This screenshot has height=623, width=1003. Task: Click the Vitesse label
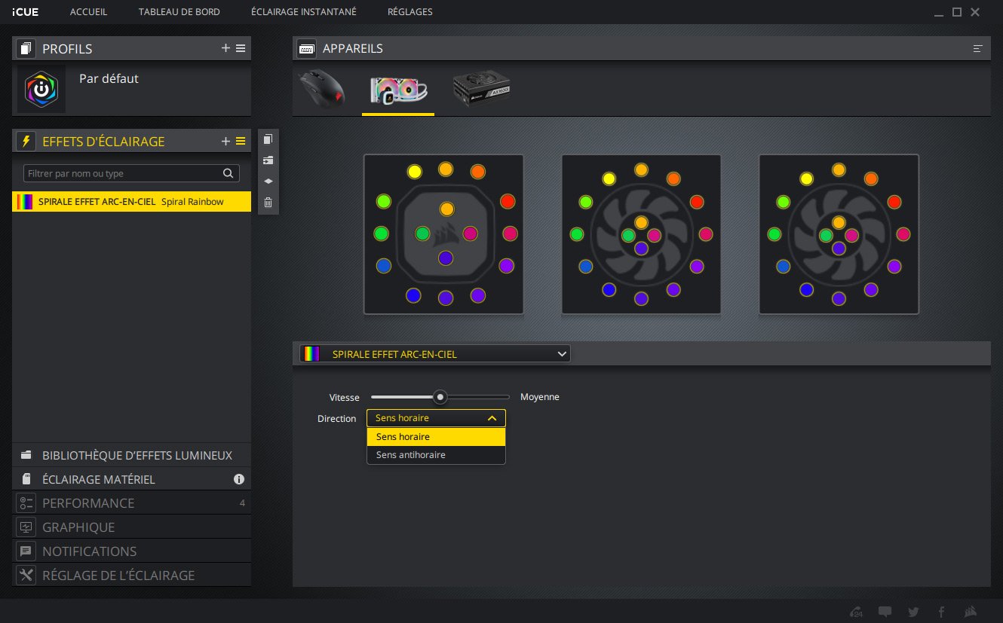[x=345, y=397]
